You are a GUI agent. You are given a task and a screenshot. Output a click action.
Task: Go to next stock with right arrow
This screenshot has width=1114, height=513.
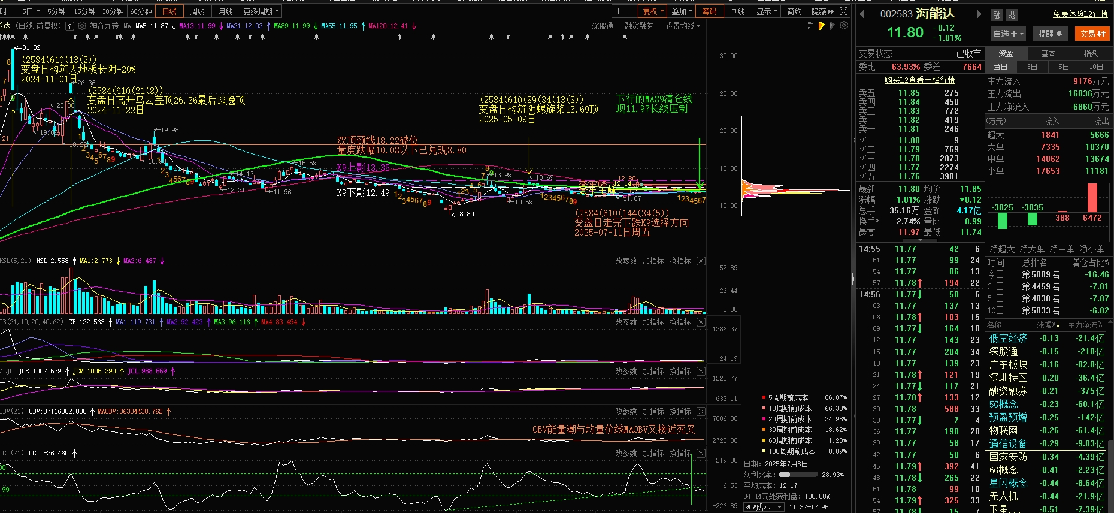point(979,14)
